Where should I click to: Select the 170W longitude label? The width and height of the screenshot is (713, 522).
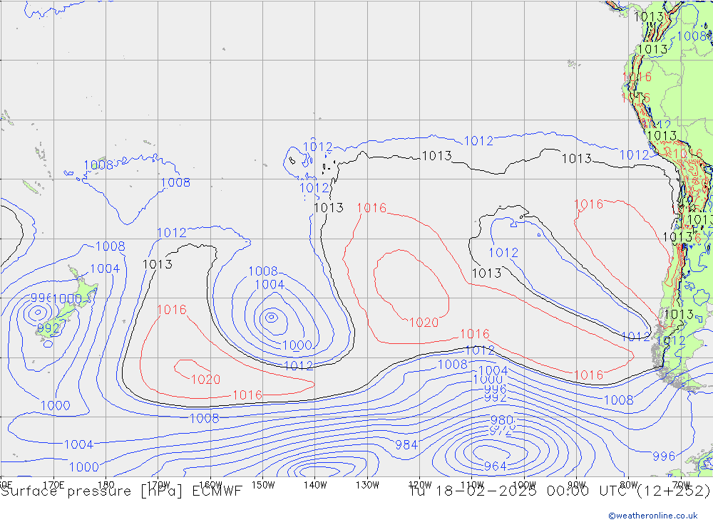[x=158, y=485]
